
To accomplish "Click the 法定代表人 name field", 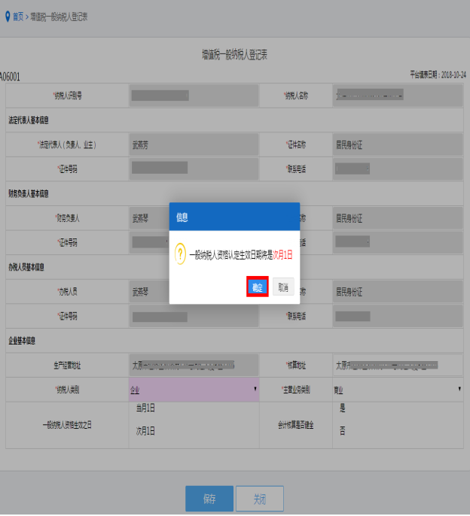I will [x=194, y=144].
